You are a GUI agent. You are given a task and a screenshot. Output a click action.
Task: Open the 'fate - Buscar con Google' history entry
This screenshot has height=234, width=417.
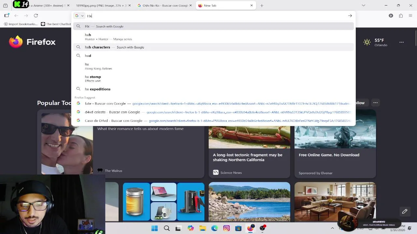pyautogui.click(x=213, y=103)
